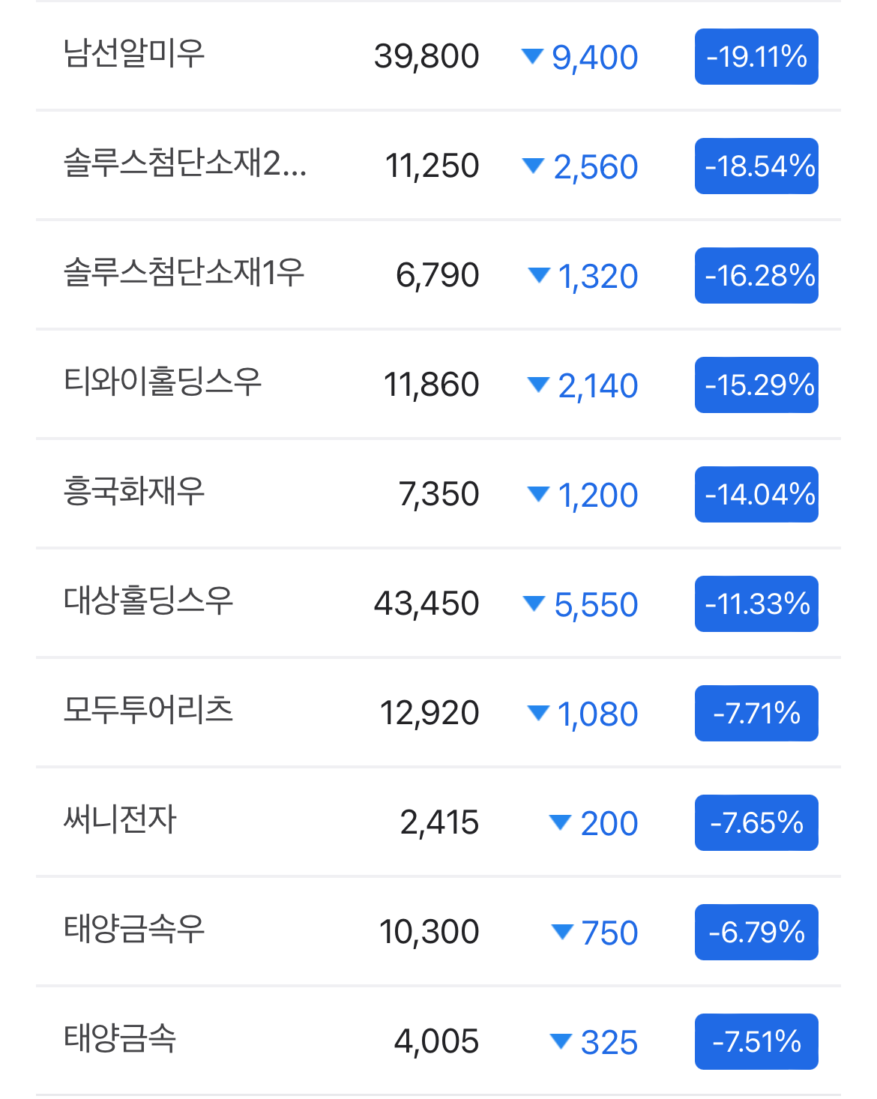Click the -6.79% blue badge
This screenshot has width=877, height=1099.
click(x=756, y=933)
